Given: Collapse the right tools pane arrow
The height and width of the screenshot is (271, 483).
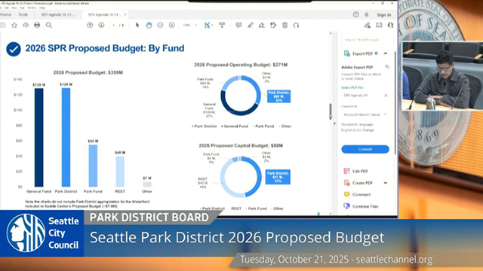Looking at the screenshot, I should click(334, 123).
